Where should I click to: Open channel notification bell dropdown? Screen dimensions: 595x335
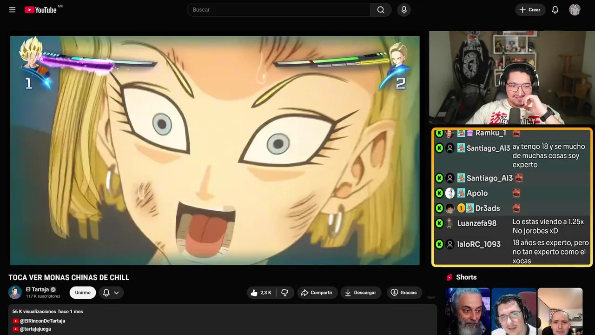[x=111, y=293]
